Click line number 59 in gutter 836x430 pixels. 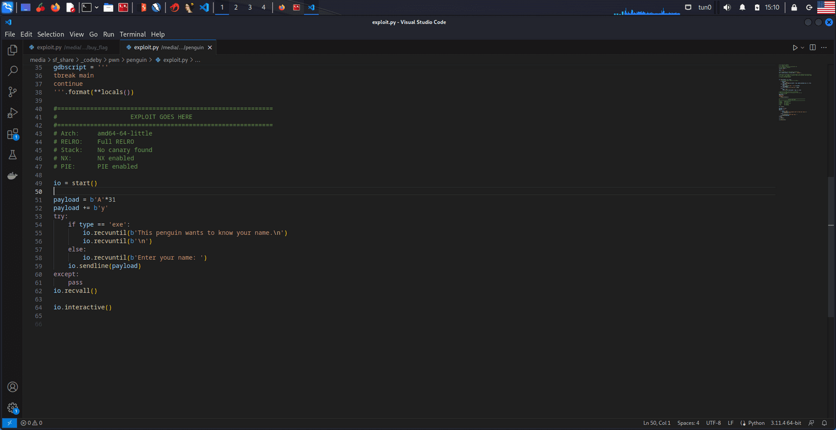tap(39, 266)
